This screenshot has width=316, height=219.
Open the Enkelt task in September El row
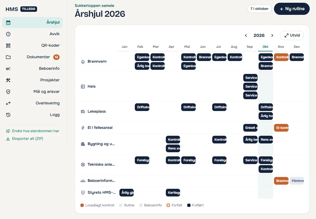[x=250, y=128]
